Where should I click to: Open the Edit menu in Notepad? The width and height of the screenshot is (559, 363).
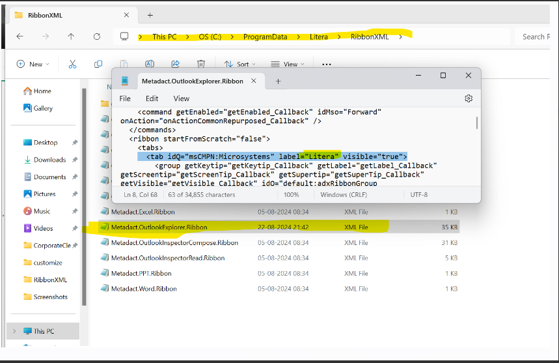click(x=152, y=98)
